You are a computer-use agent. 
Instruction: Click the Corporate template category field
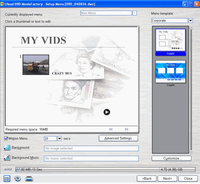tap(170, 20)
